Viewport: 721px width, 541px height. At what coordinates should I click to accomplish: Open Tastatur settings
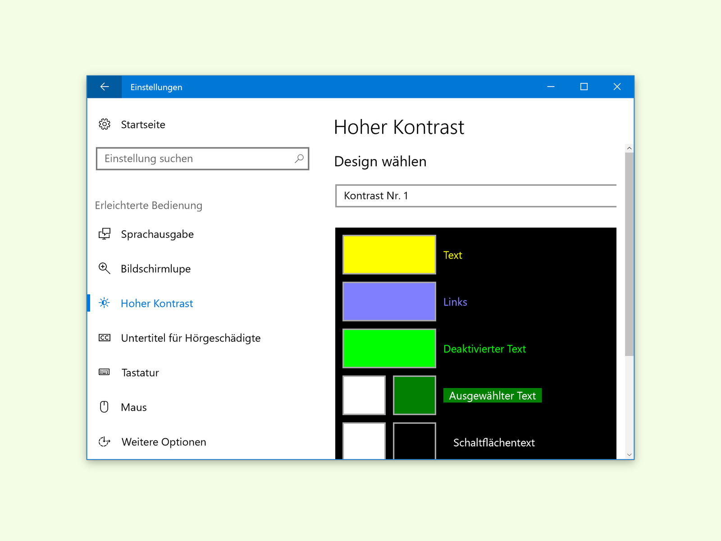[x=140, y=373]
